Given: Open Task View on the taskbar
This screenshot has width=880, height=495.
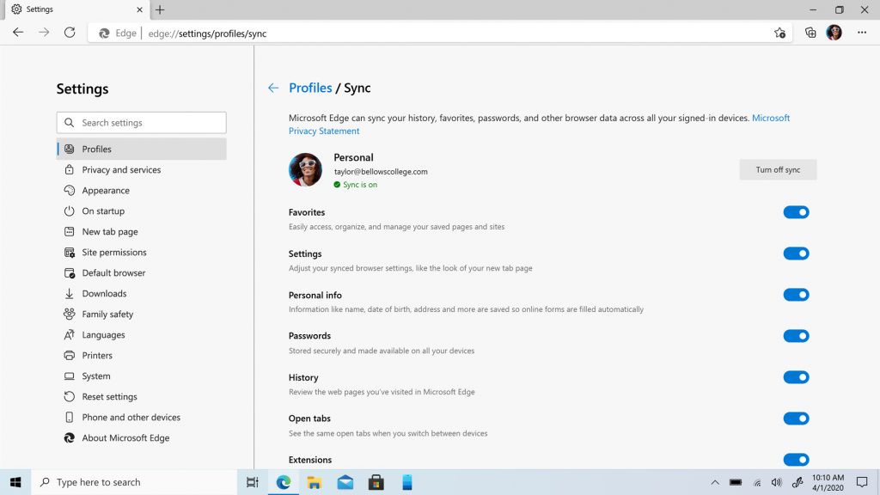Looking at the screenshot, I should (x=252, y=482).
